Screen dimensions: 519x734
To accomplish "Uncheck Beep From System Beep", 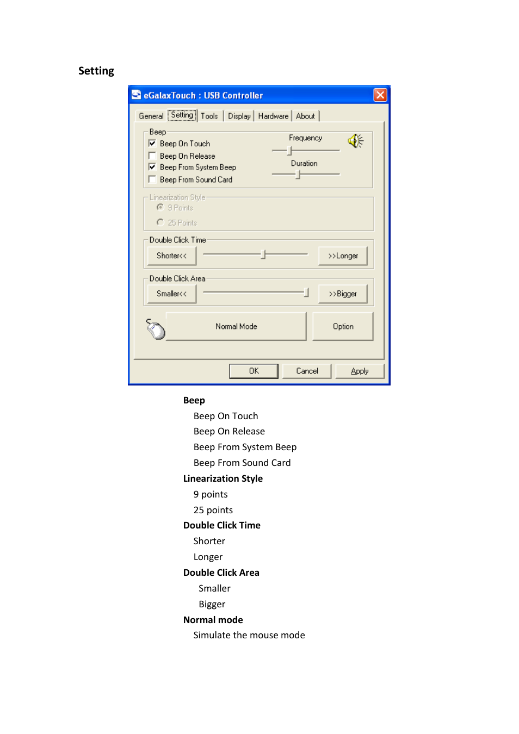I will (152, 167).
